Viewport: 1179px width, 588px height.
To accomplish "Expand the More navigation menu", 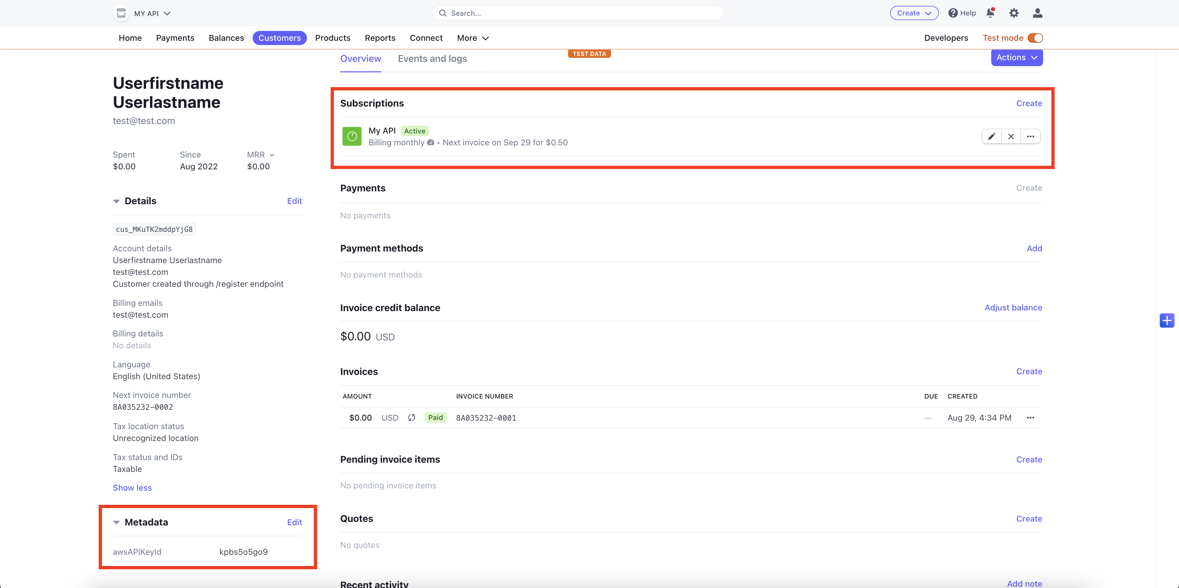I will [x=473, y=38].
